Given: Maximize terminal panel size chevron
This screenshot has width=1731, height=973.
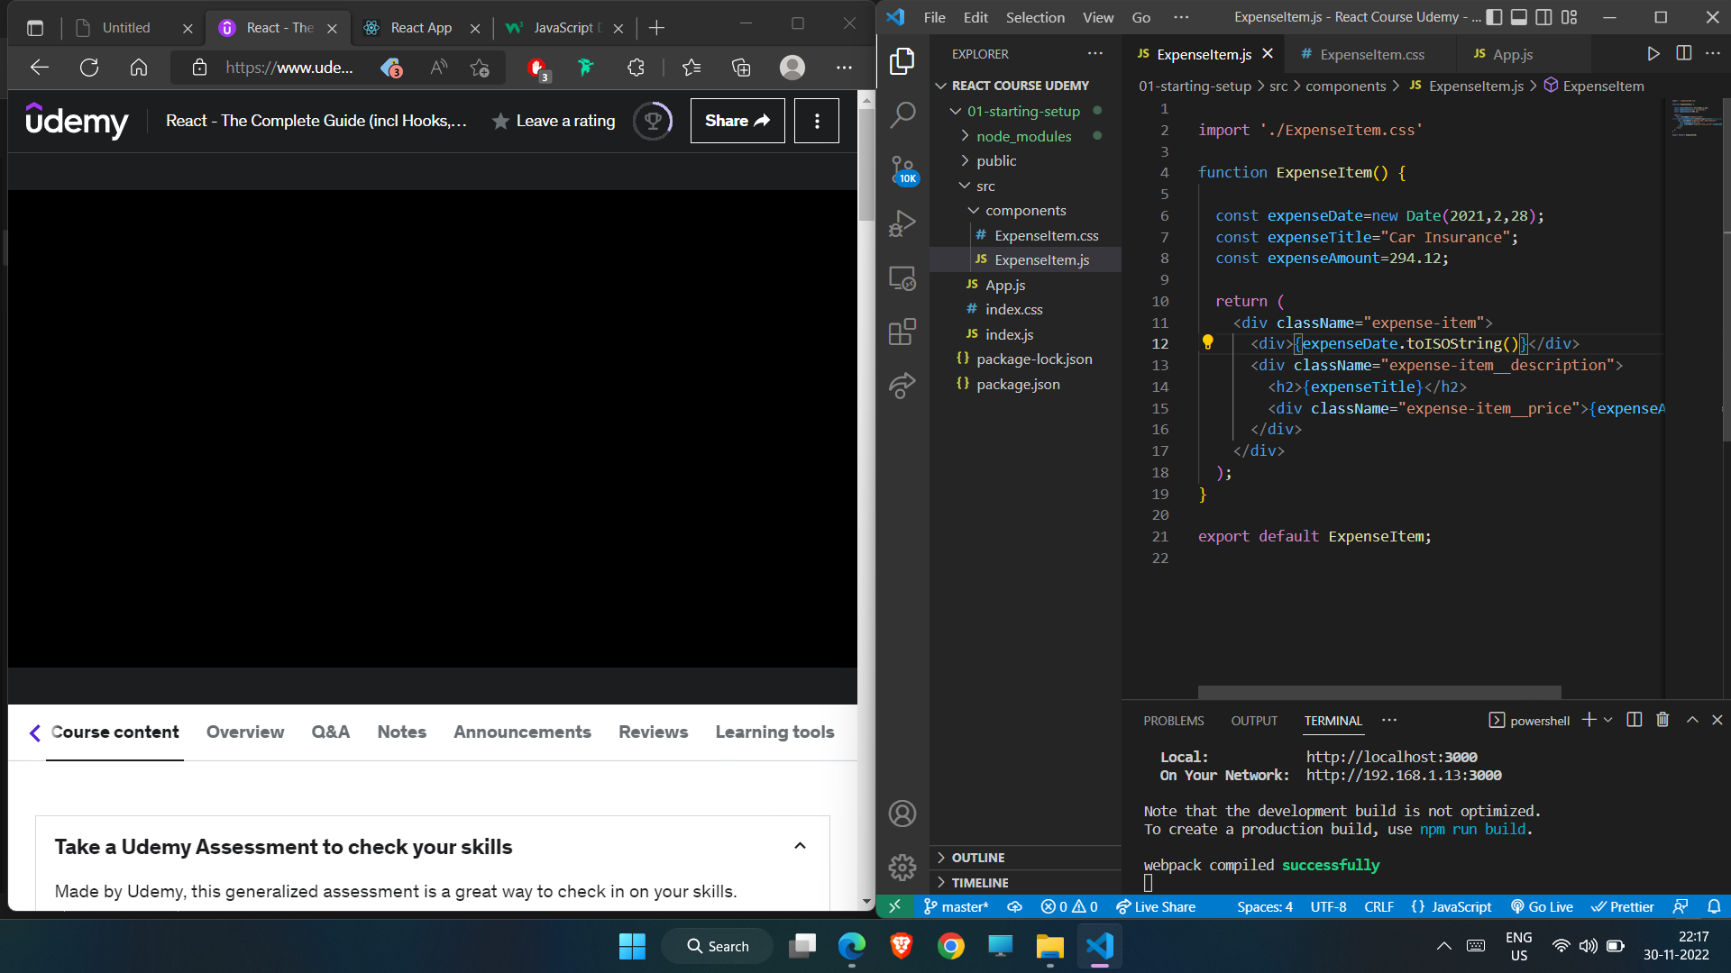Looking at the screenshot, I should [x=1692, y=720].
